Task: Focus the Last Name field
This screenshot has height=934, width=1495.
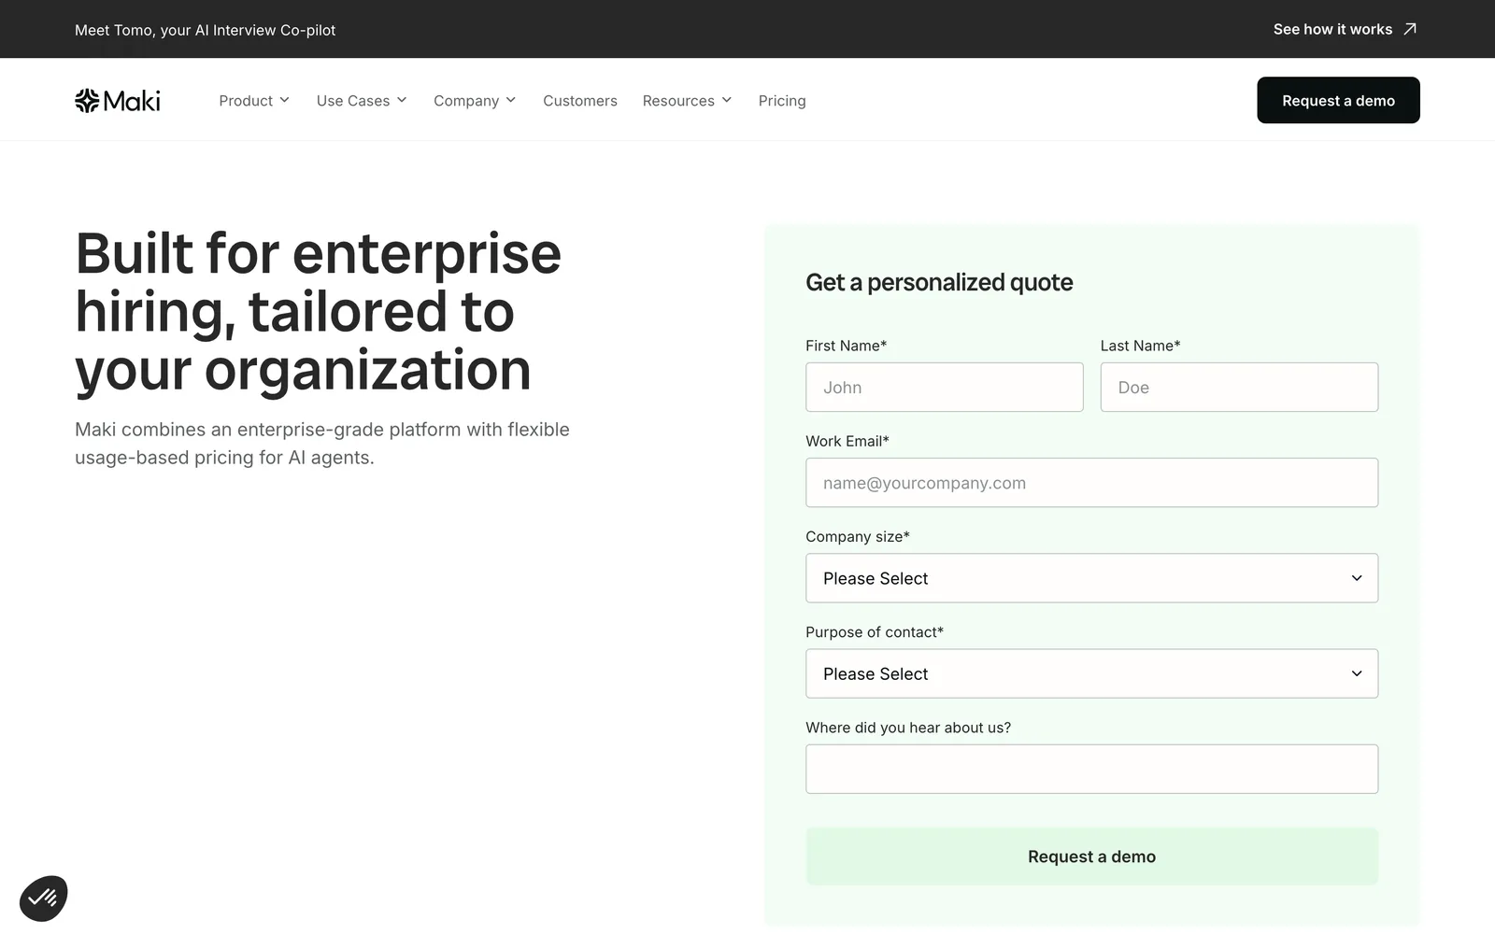Action: pos(1239,387)
